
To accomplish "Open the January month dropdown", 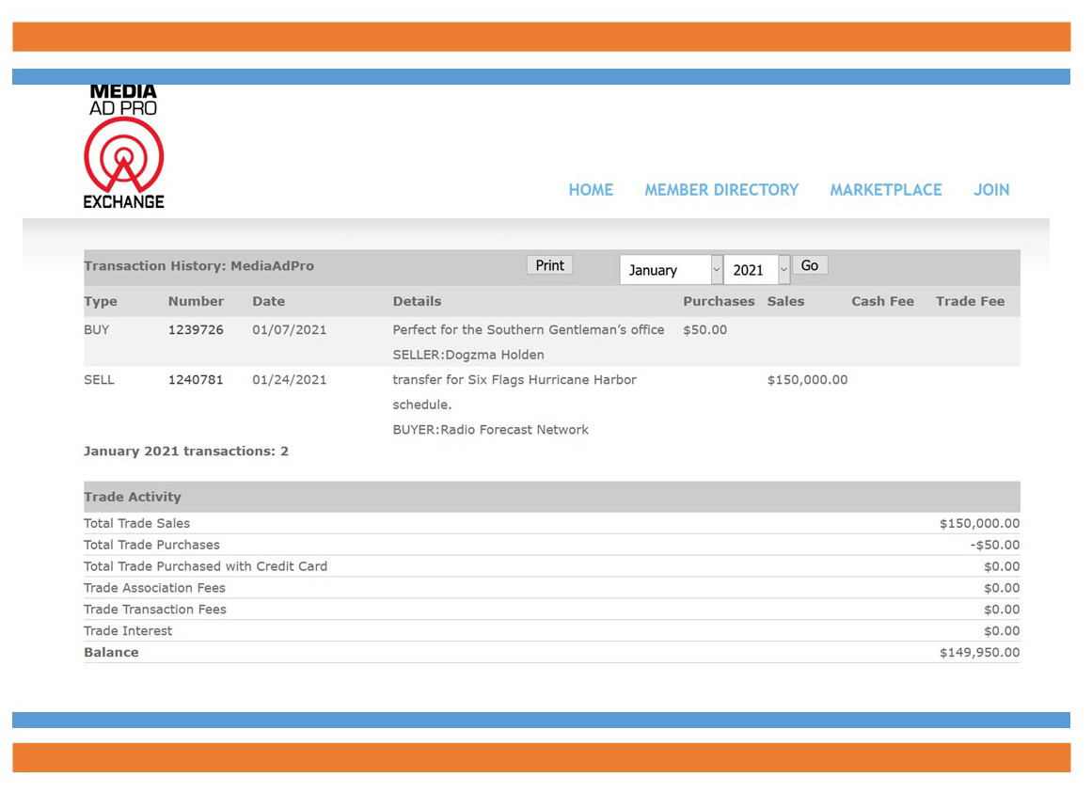I will [672, 269].
